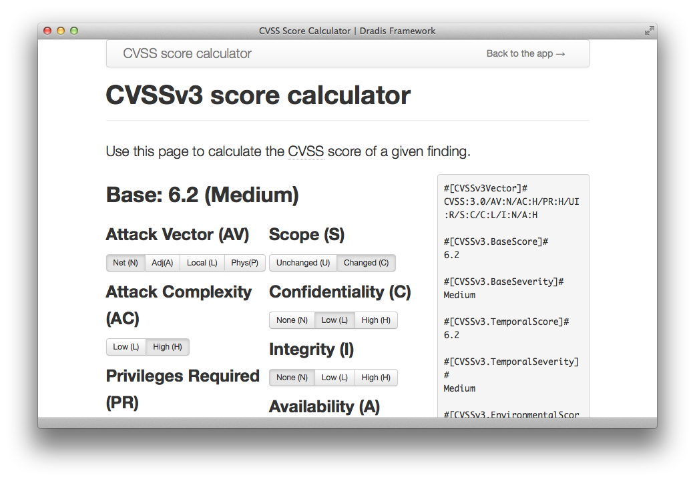Set Confidentiality to None (N)

coord(292,320)
